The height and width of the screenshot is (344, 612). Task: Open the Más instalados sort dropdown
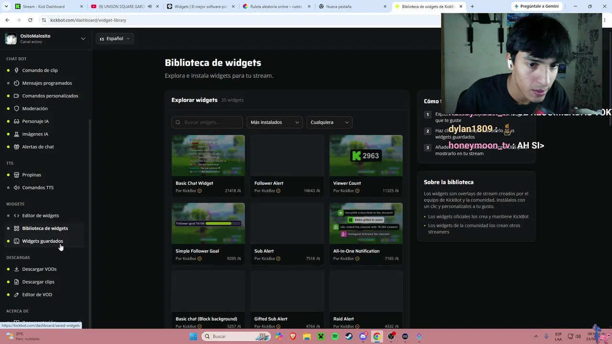(x=274, y=122)
